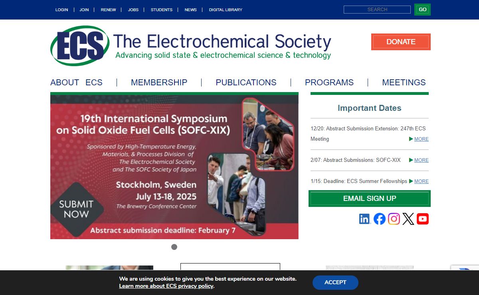Click the ECS oval logo

click(x=80, y=46)
